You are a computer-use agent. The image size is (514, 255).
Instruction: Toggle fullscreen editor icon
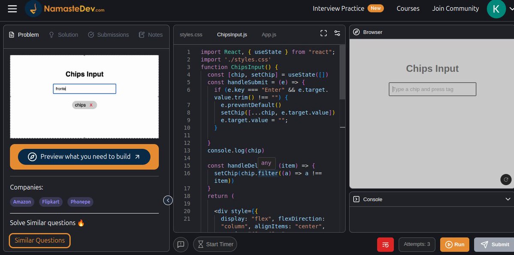tap(324, 33)
